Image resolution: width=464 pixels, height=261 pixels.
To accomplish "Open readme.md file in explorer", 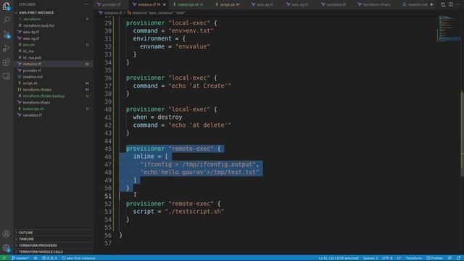I will (x=33, y=77).
